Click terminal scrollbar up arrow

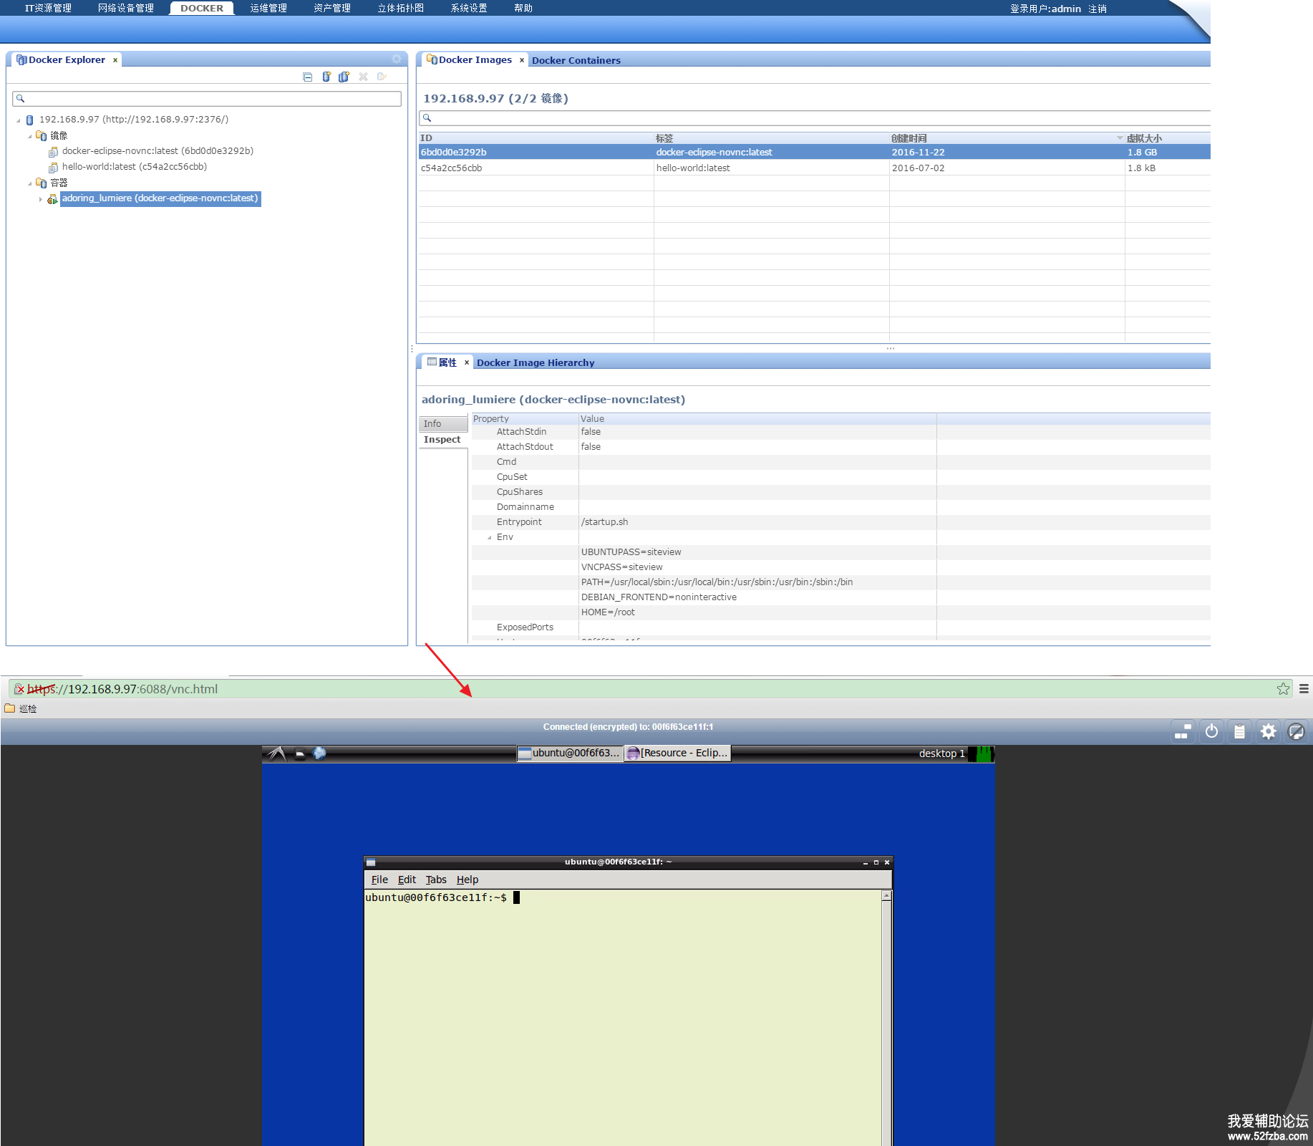(886, 895)
